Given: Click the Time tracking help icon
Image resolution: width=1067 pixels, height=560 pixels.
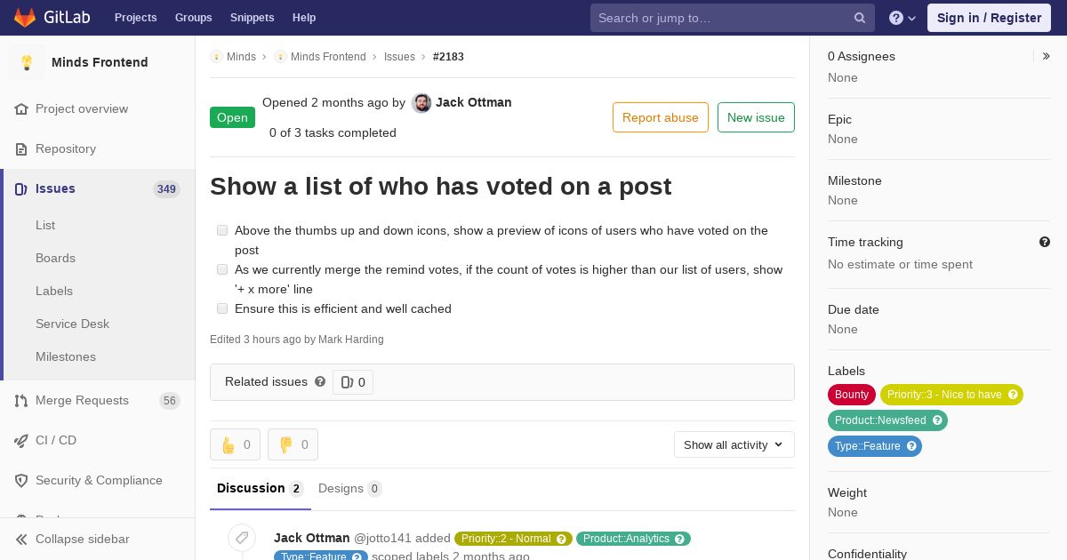Looking at the screenshot, I should pyautogui.click(x=1045, y=242).
